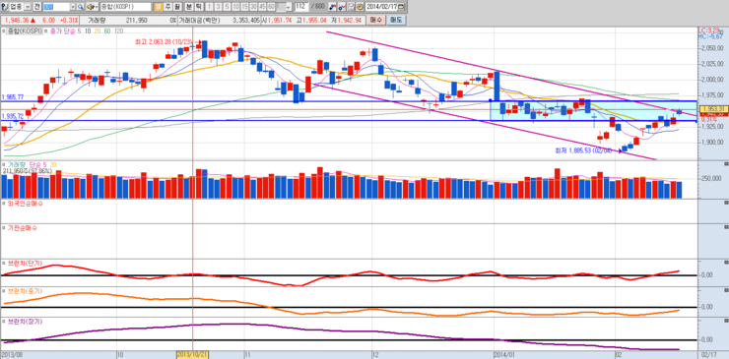Image resolution: width=729 pixels, height=359 pixels.
Task: Click the search magnifier icon beside code field
Action: (x=80, y=7)
